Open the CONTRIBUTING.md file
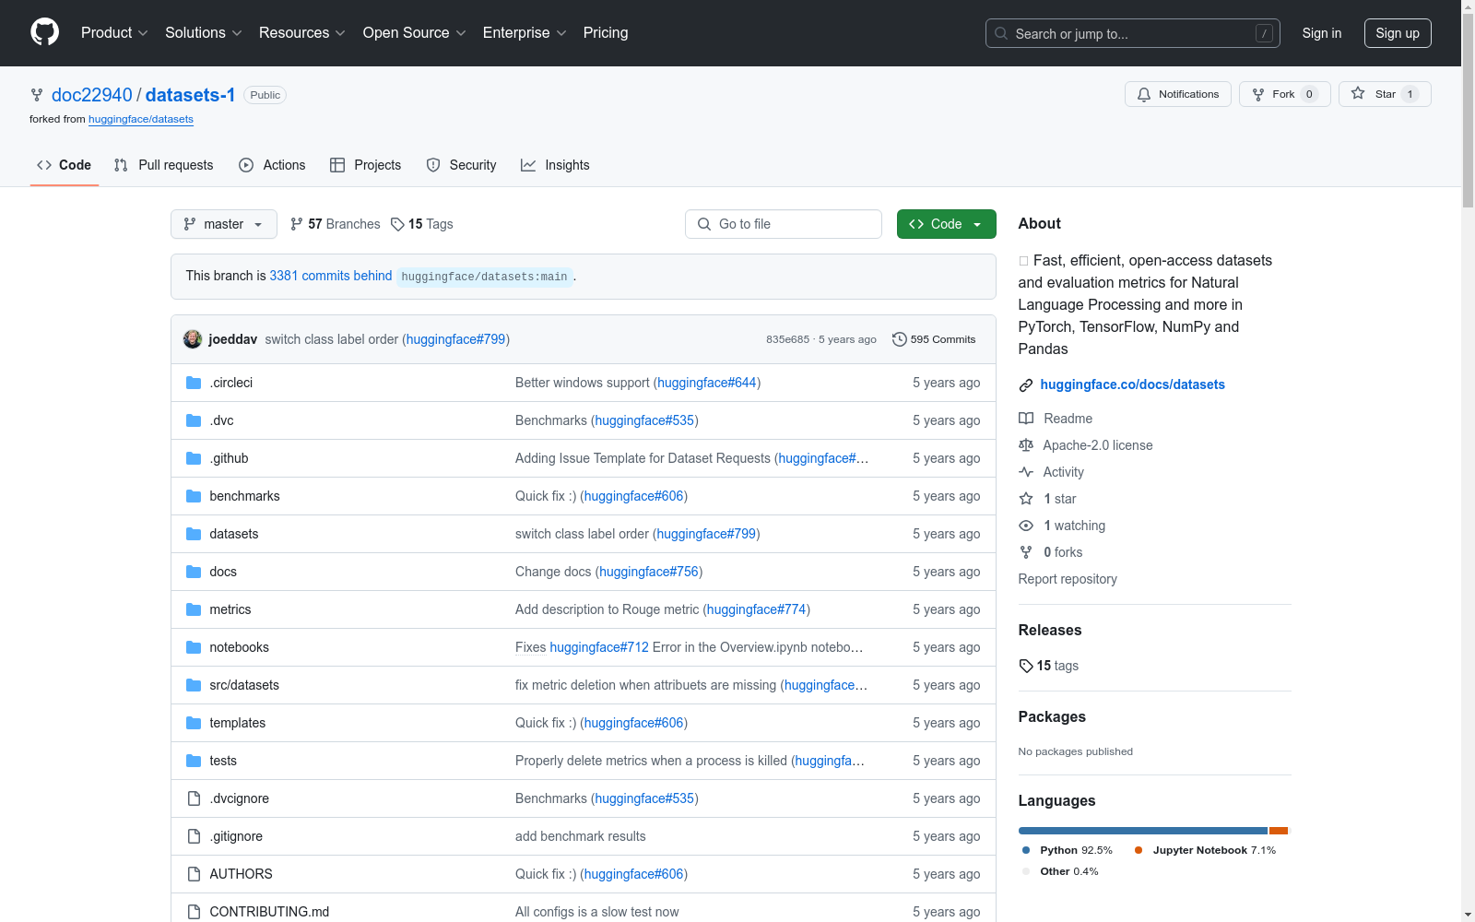Viewport: 1475px width, 922px height. (269, 912)
